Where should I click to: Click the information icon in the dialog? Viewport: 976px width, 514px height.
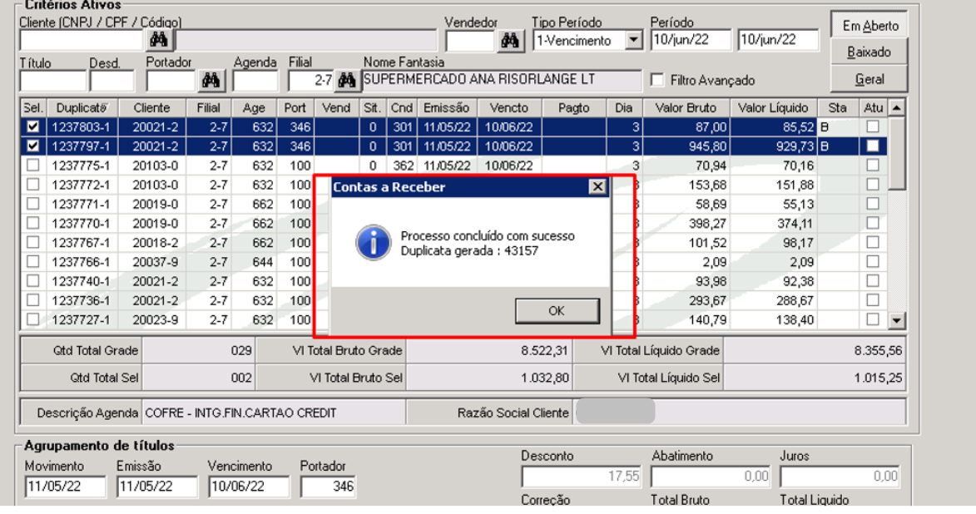[372, 241]
